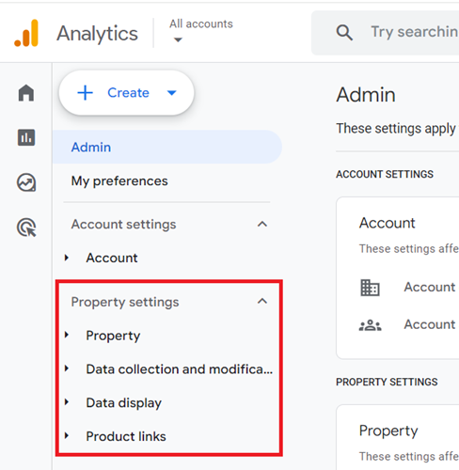
Task: Open Data collection and modification item
Action: pos(180,369)
